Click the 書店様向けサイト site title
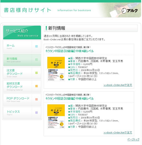142x145 pixels. pyautogui.click(x=27, y=10)
